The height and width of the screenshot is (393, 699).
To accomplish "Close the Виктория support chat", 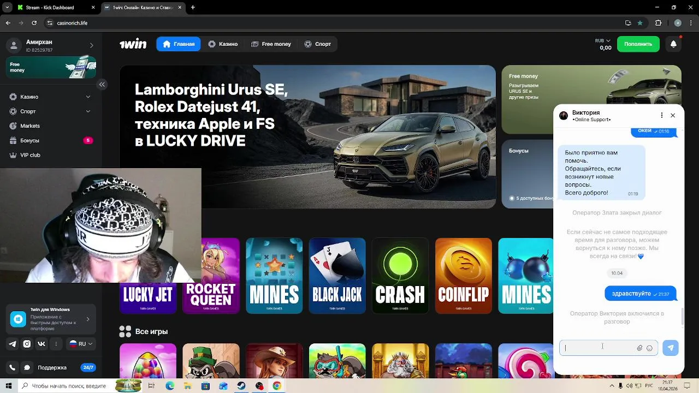I will coord(673,115).
